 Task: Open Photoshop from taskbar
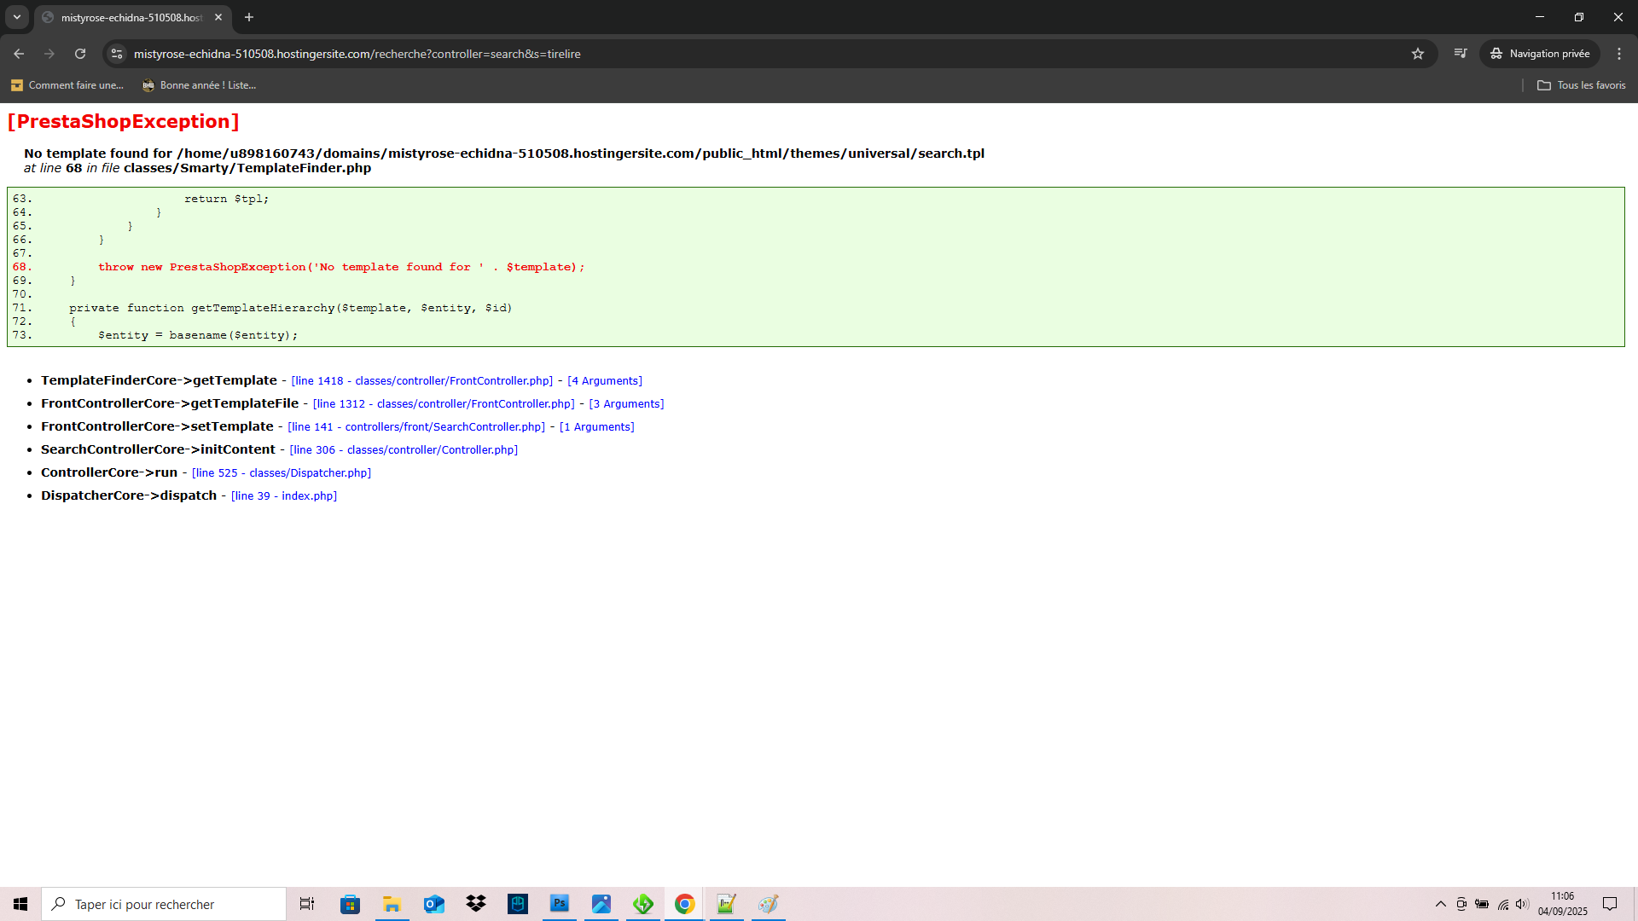click(x=560, y=904)
